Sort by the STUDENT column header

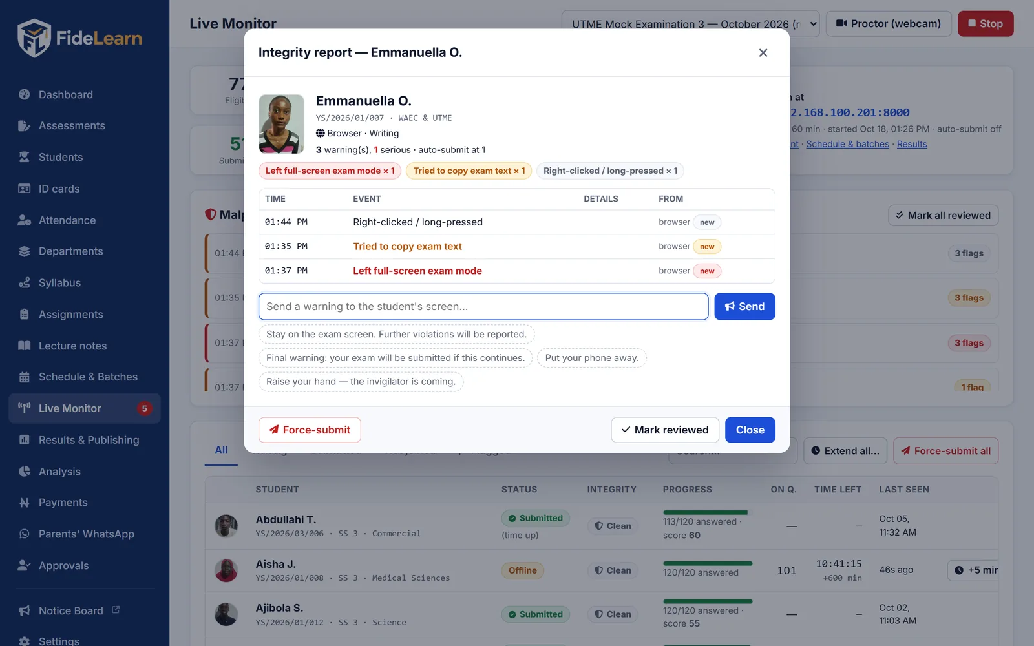pos(277,490)
